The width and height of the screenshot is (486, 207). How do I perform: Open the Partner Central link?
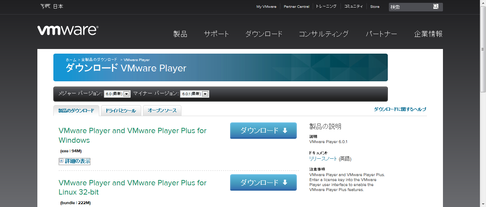pos(296,6)
